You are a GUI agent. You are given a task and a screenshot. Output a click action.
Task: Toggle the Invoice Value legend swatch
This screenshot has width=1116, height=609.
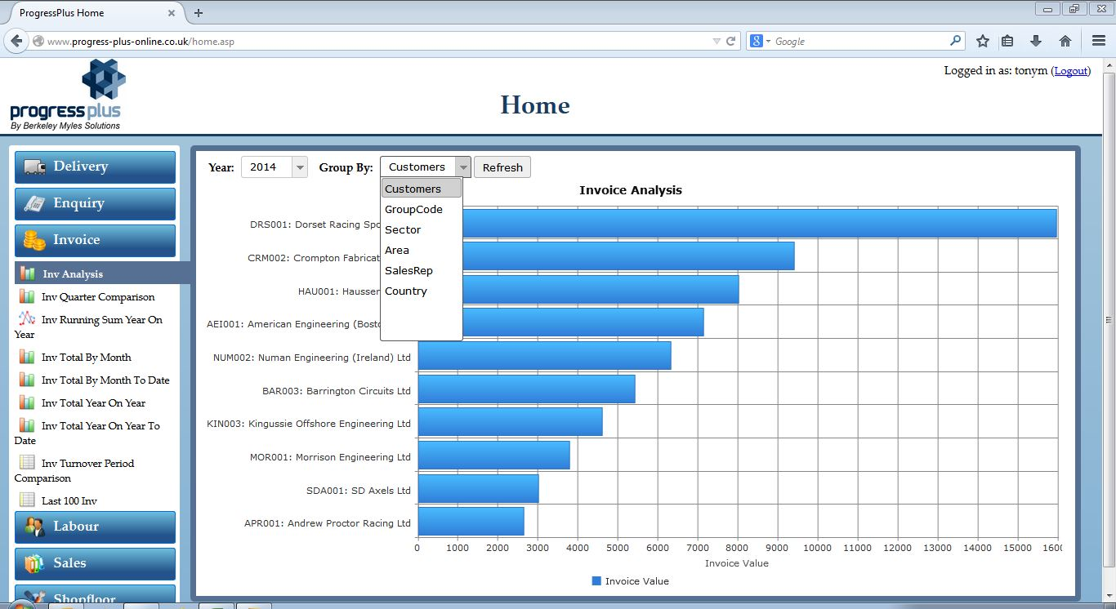tap(596, 581)
